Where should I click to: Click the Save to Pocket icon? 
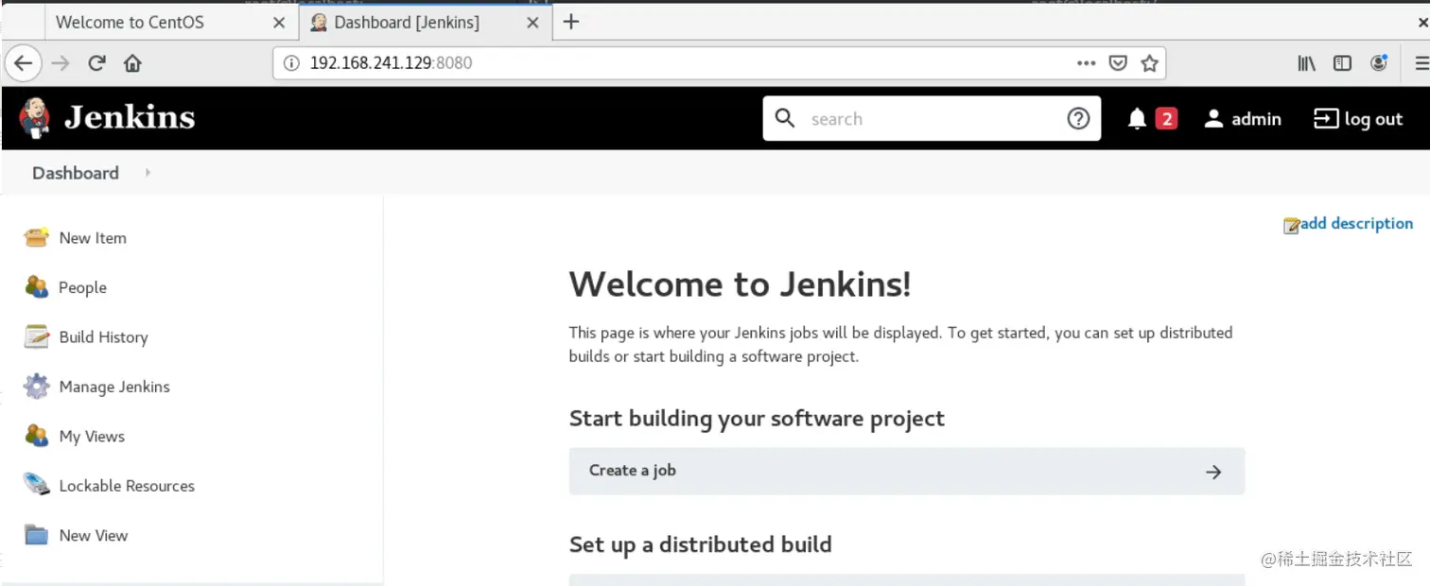[1118, 63]
